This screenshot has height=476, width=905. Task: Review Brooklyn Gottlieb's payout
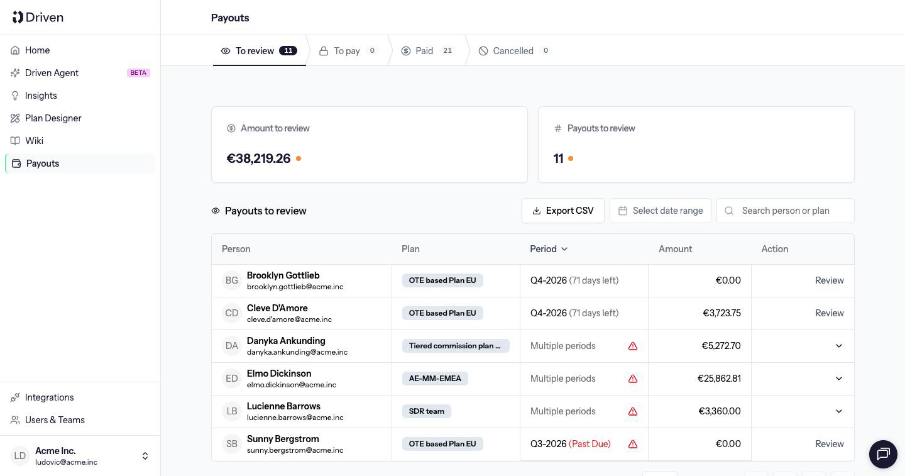(x=829, y=280)
